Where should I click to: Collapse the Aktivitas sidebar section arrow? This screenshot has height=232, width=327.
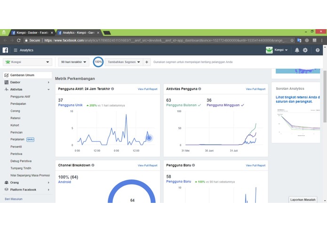48,90
